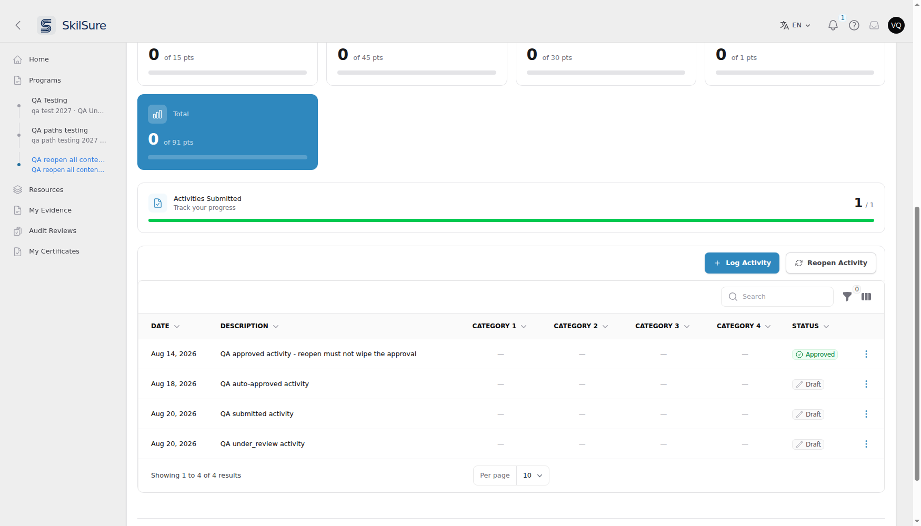Open row actions for QA submitted activity
The width and height of the screenshot is (921, 526).
tap(866, 414)
